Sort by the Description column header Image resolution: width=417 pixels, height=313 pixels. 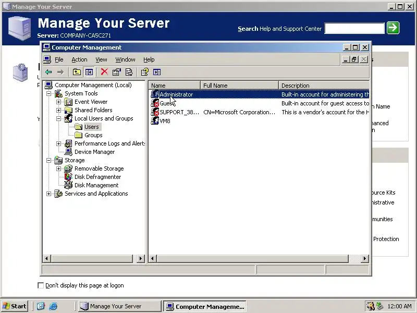324,86
